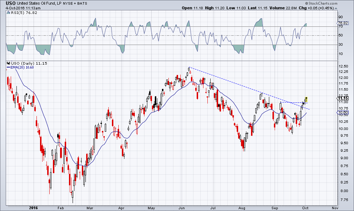
Task: Click the Feb label on time axis
Action: (60, 208)
